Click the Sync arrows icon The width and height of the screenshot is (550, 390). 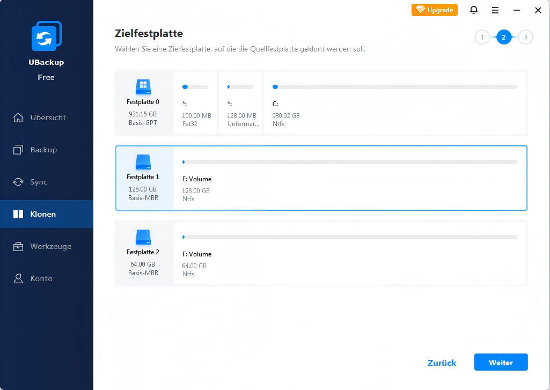18,182
